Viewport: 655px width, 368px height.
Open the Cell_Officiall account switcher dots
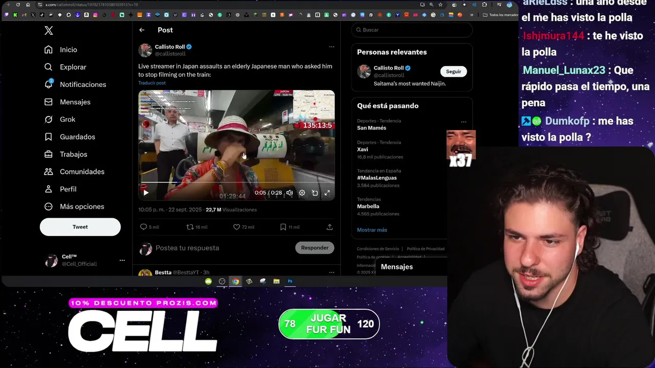(x=122, y=260)
